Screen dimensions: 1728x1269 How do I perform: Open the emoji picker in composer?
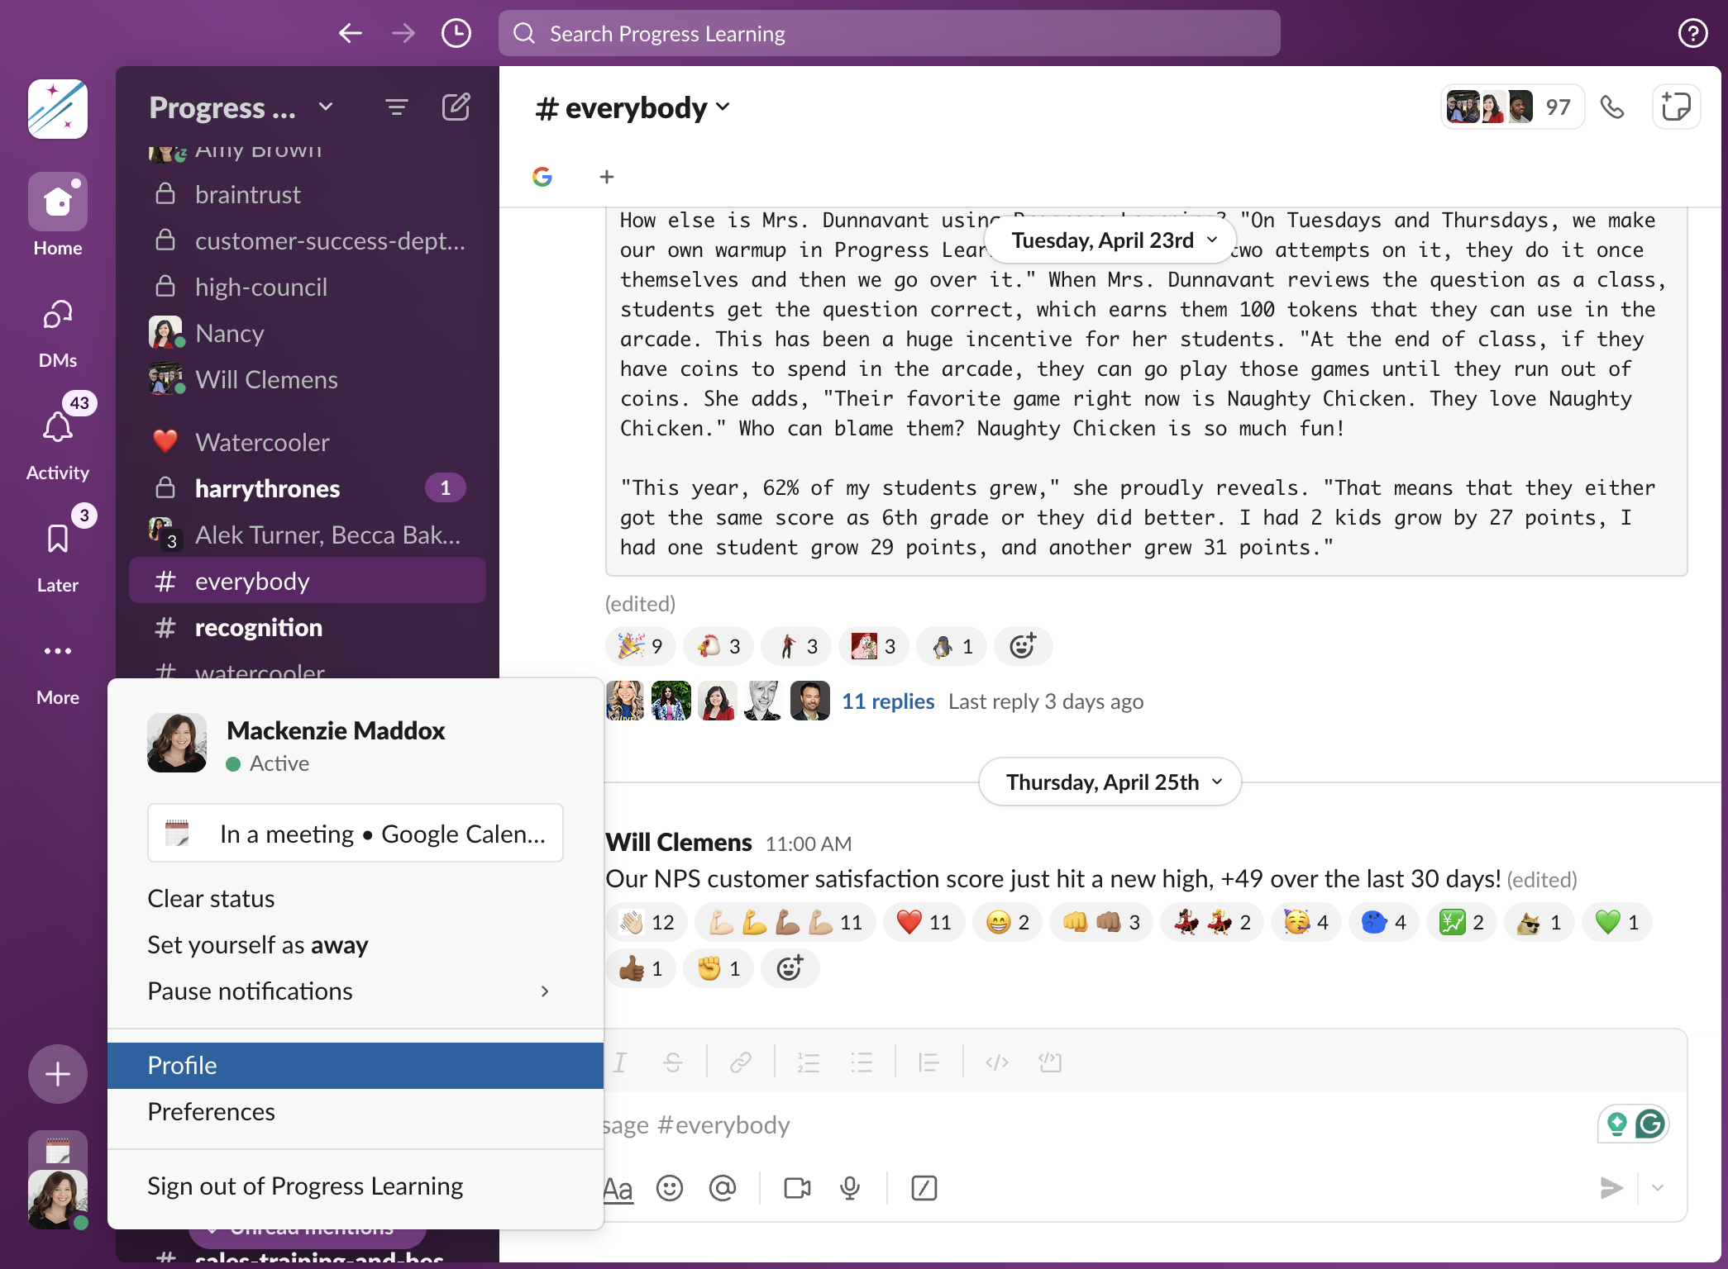[x=670, y=1188]
